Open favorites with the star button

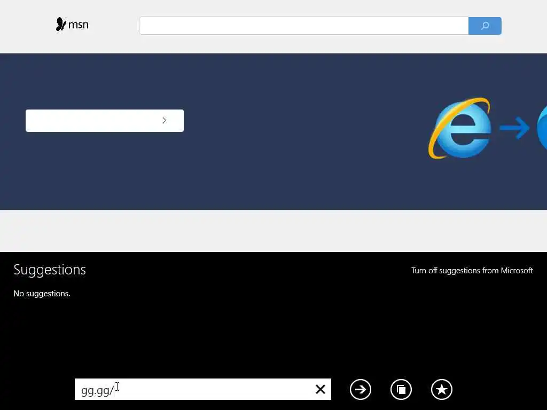pos(442,389)
